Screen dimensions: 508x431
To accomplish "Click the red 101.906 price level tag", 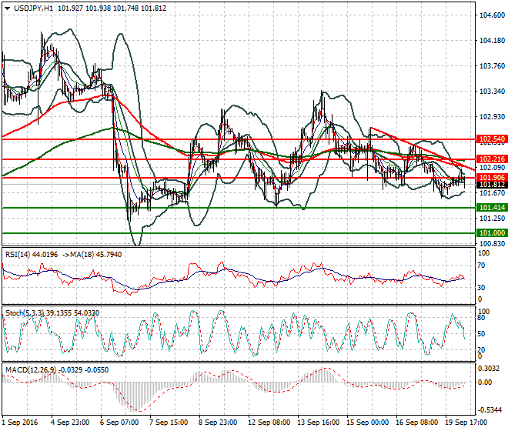I will [490, 178].
